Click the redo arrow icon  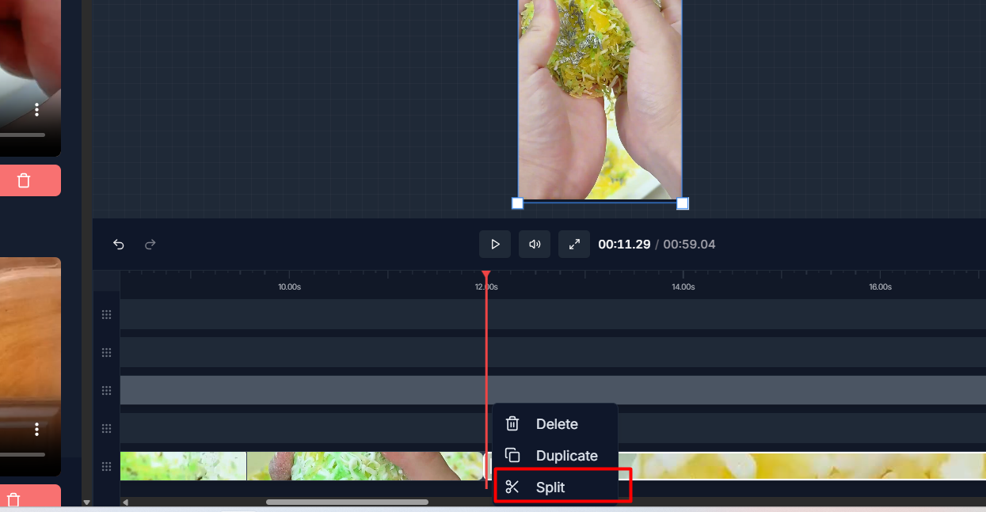pyautogui.click(x=150, y=245)
